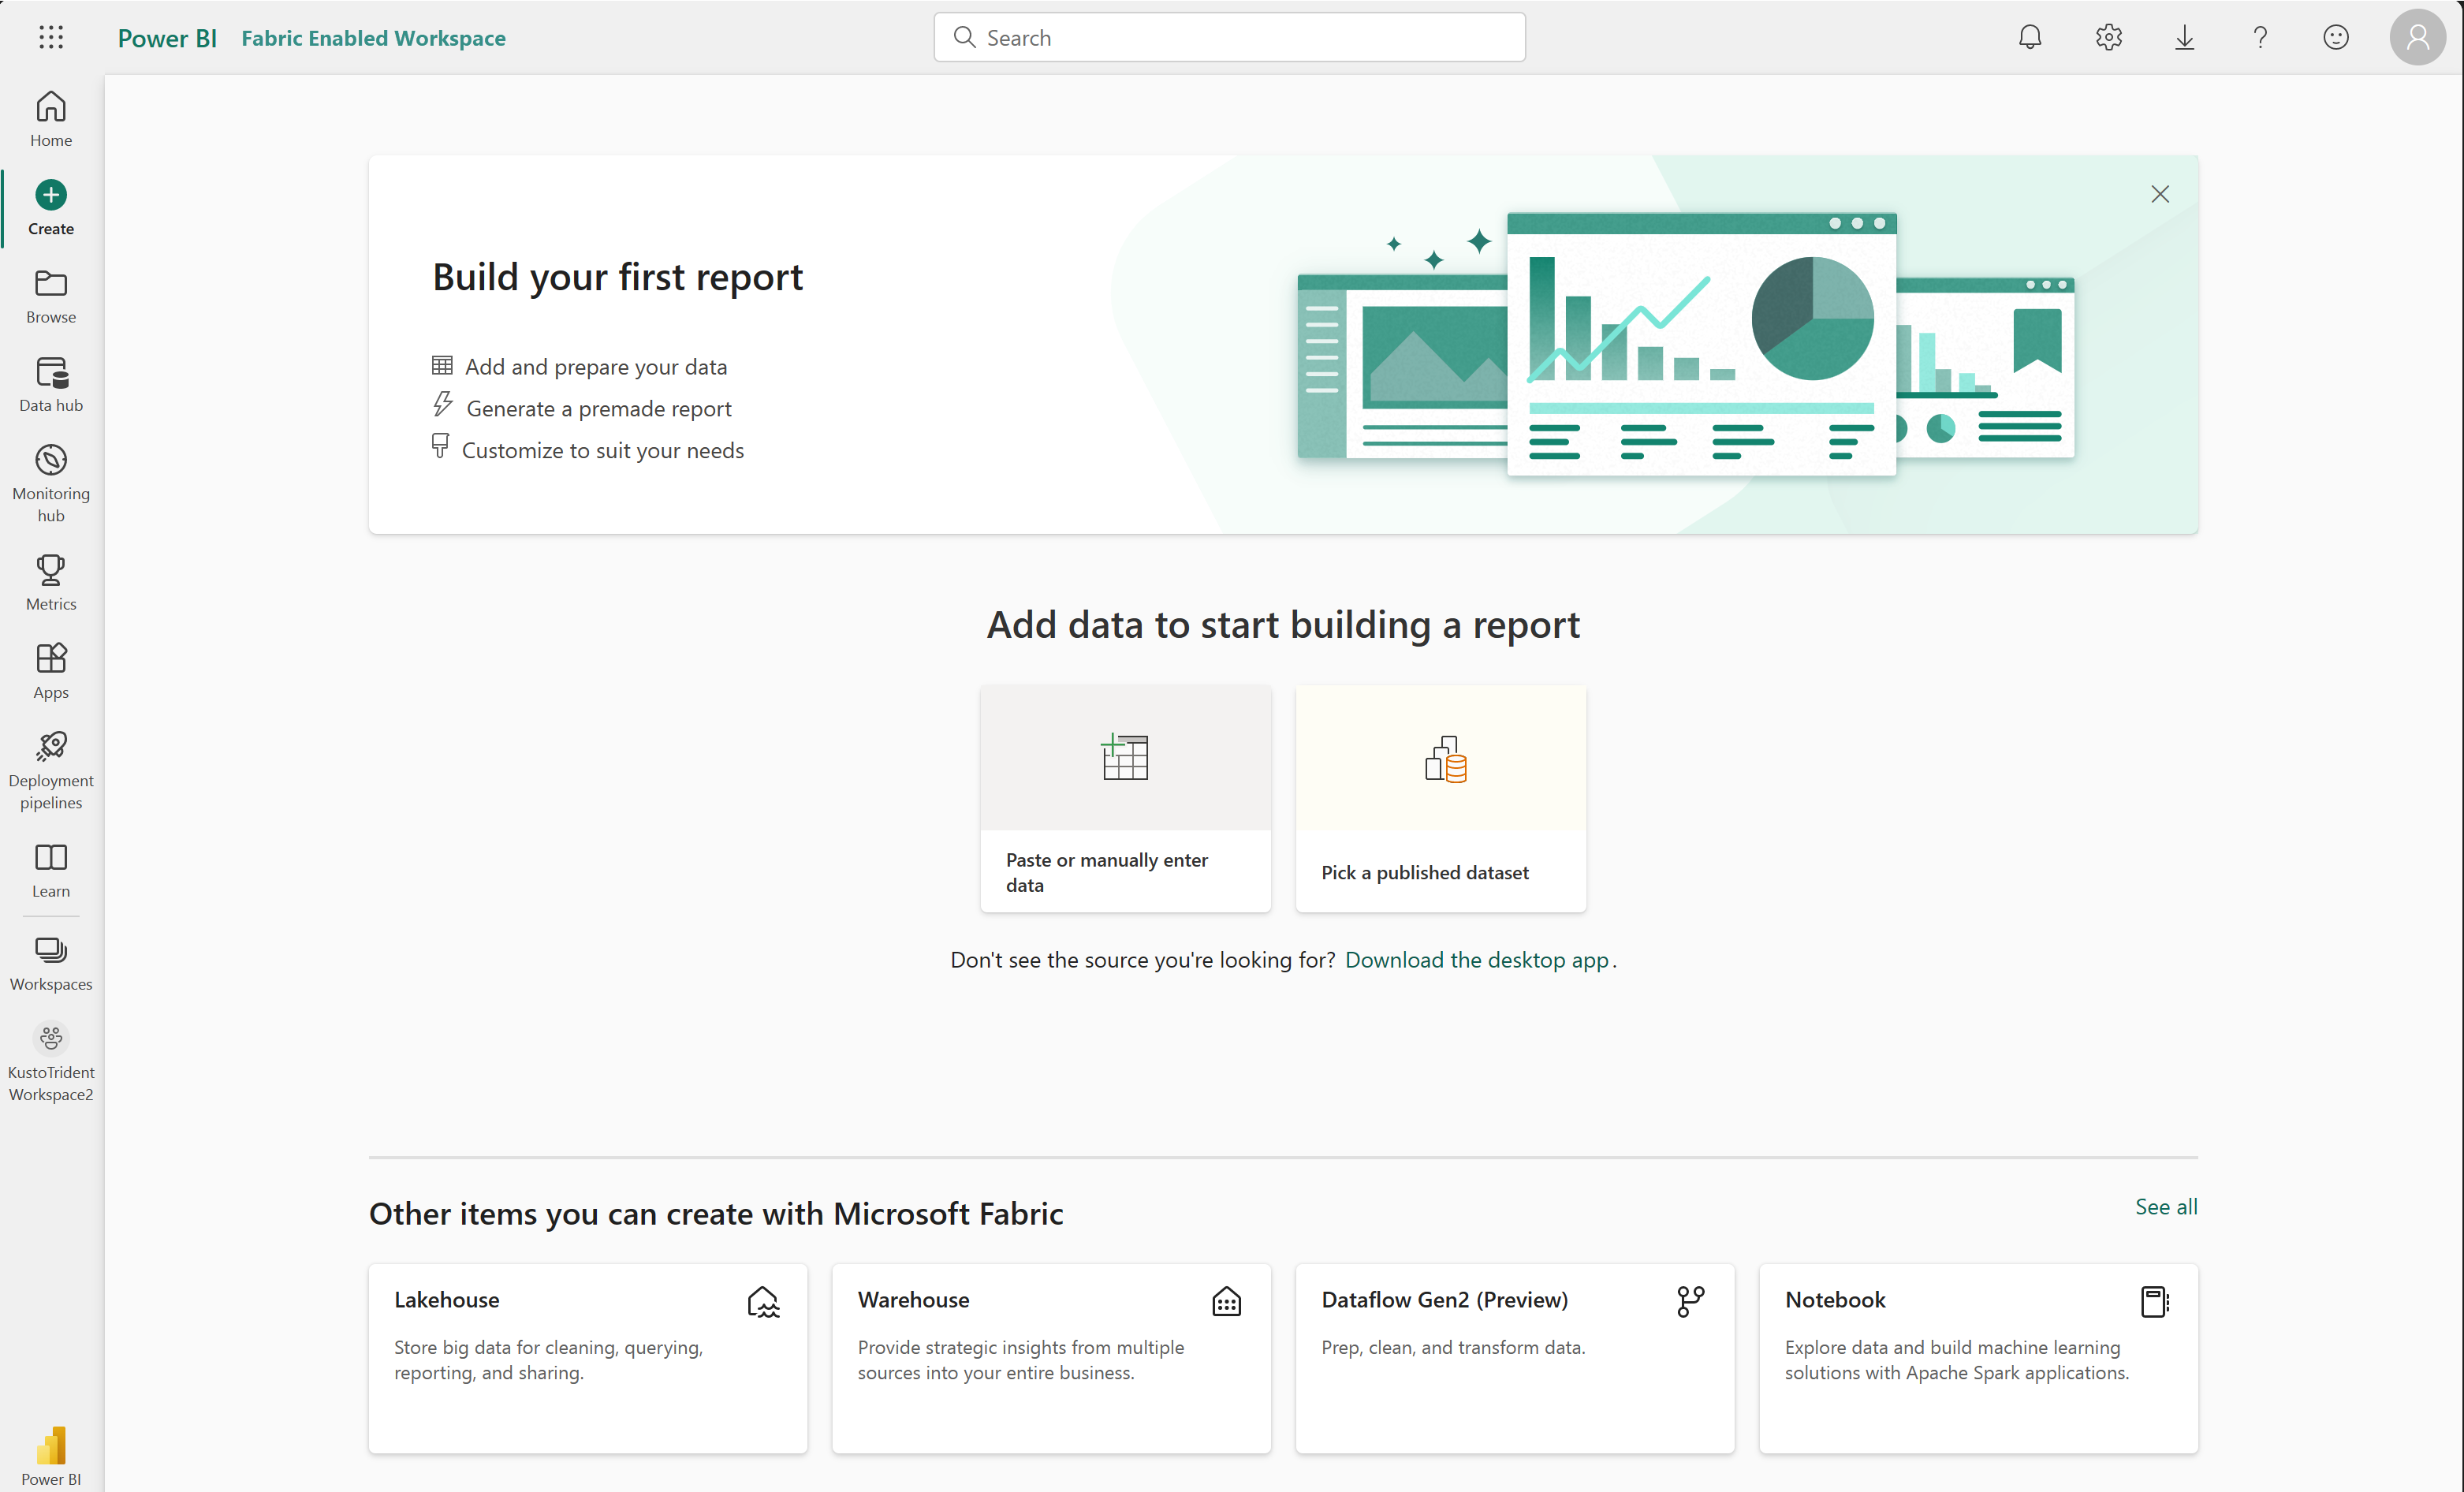2464x1492 pixels.
Task: Close the Build your first report banner
Action: pos(2160,194)
